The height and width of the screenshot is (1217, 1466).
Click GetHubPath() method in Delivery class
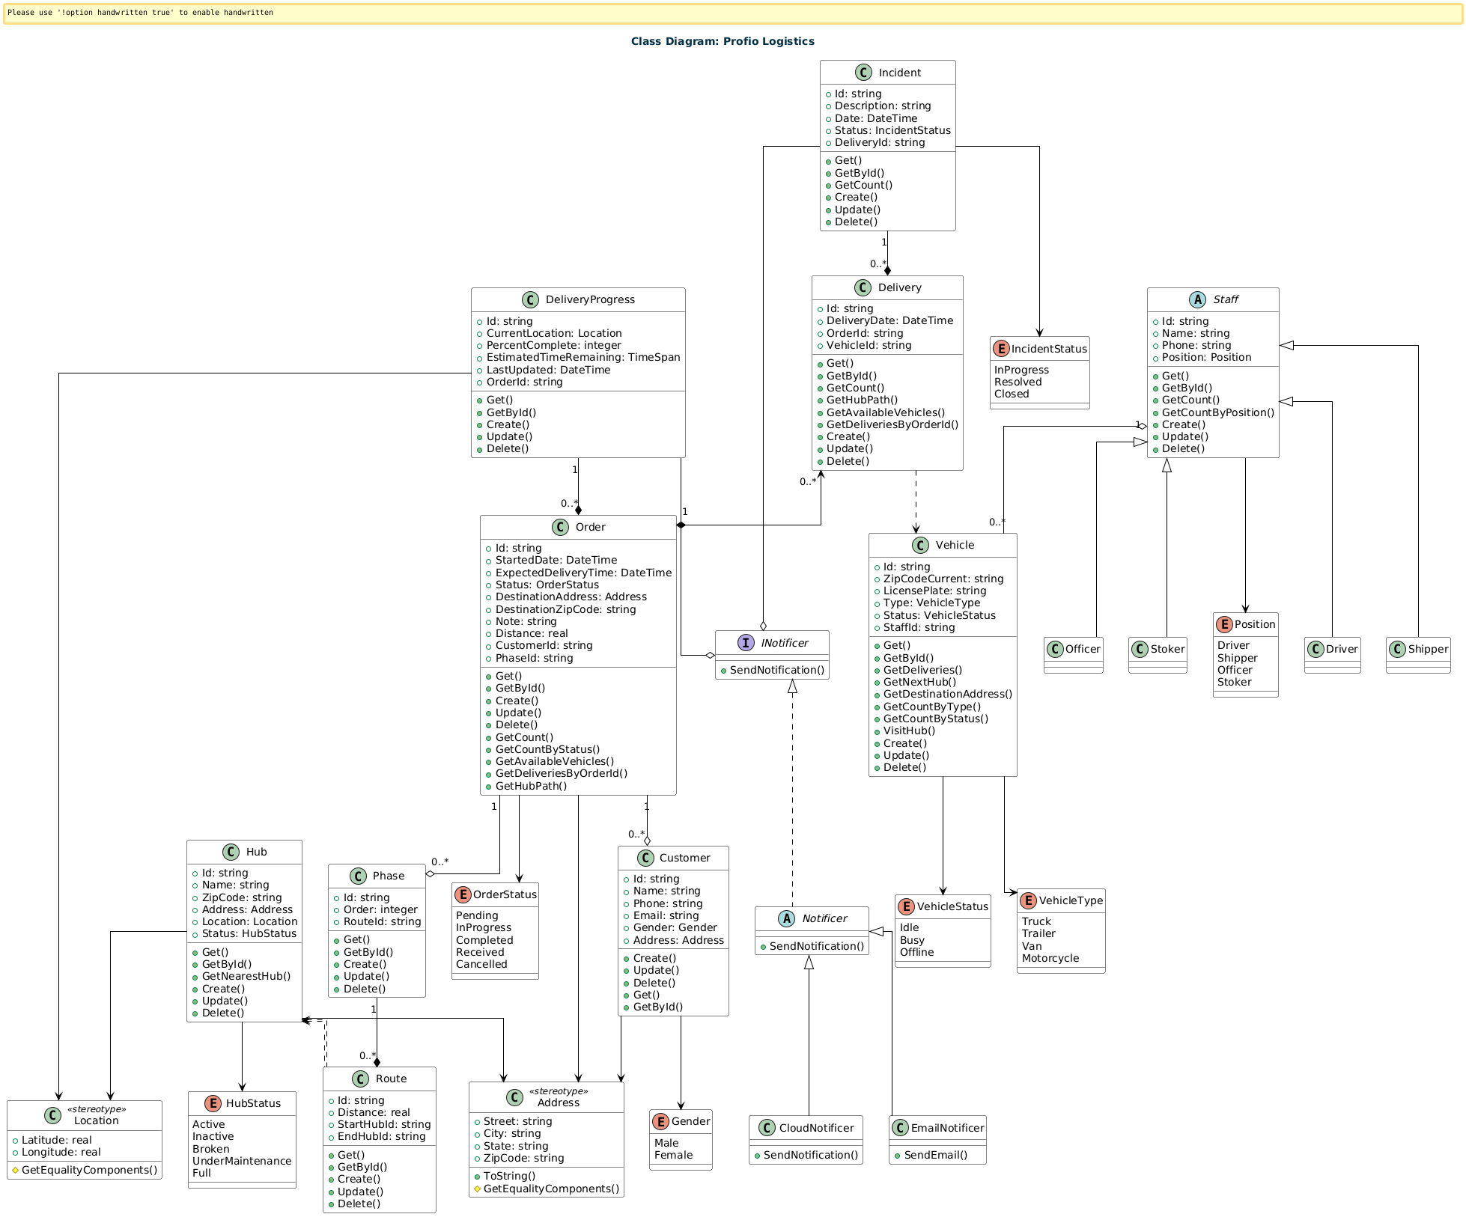tap(862, 400)
